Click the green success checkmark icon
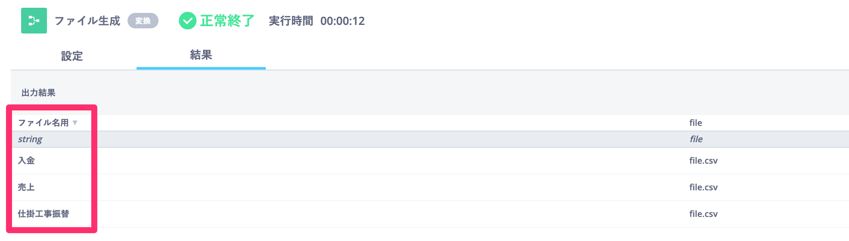 click(x=187, y=21)
